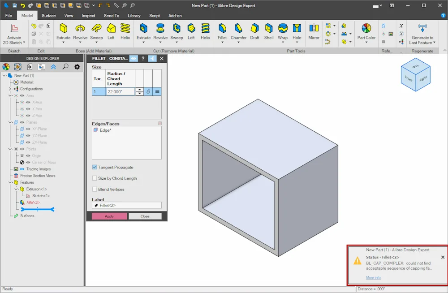Select the Boss Helix tool
Viewport: 448px width, 293px height.
(125, 31)
